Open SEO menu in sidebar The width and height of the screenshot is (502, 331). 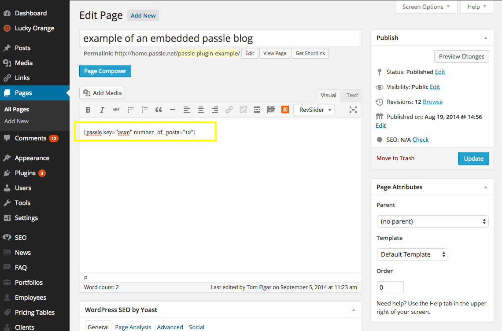tap(35, 238)
